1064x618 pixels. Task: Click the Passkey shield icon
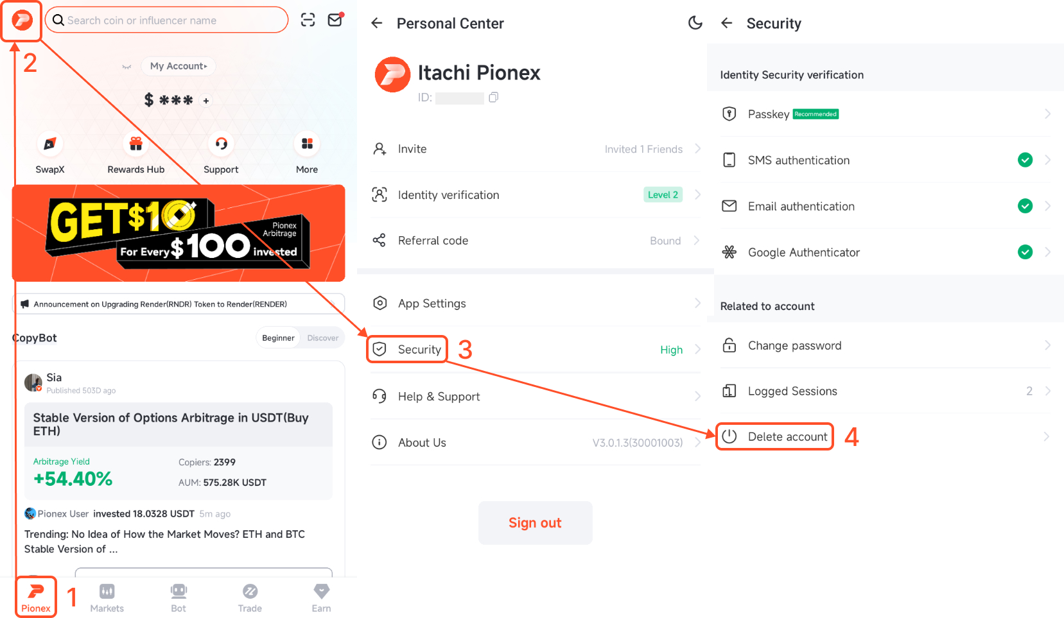pyautogui.click(x=729, y=114)
